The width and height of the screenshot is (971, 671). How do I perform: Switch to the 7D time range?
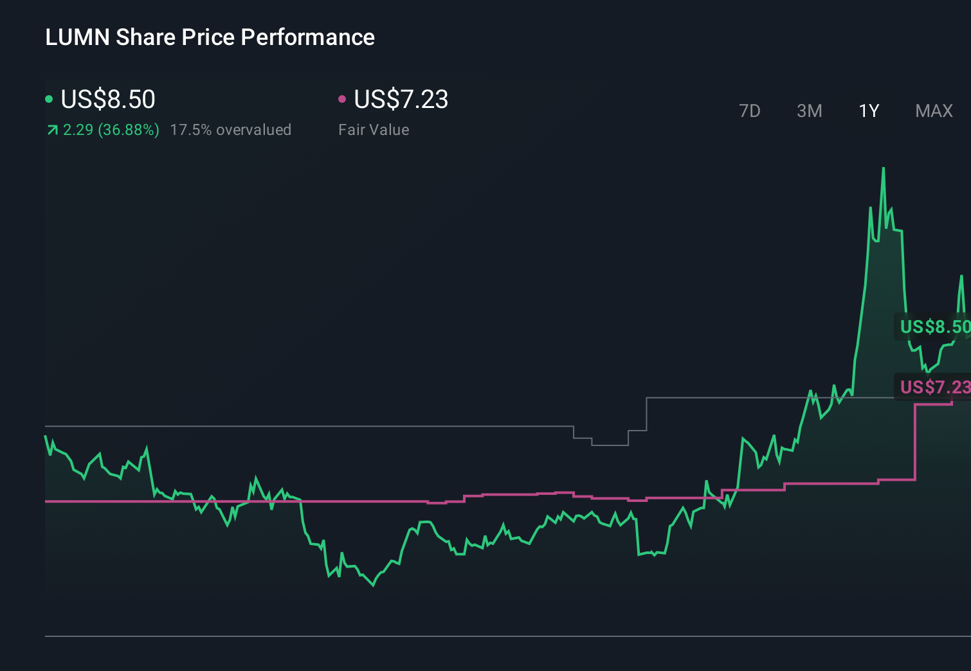click(750, 111)
